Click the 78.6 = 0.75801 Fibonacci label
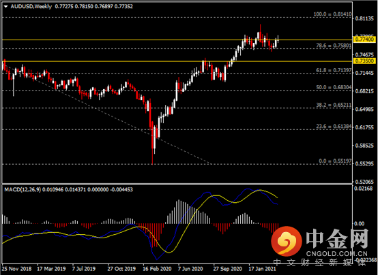 pos(334,46)
